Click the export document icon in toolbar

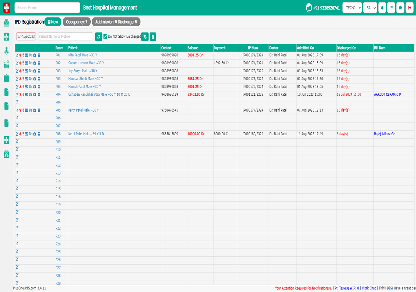(153, 37)
